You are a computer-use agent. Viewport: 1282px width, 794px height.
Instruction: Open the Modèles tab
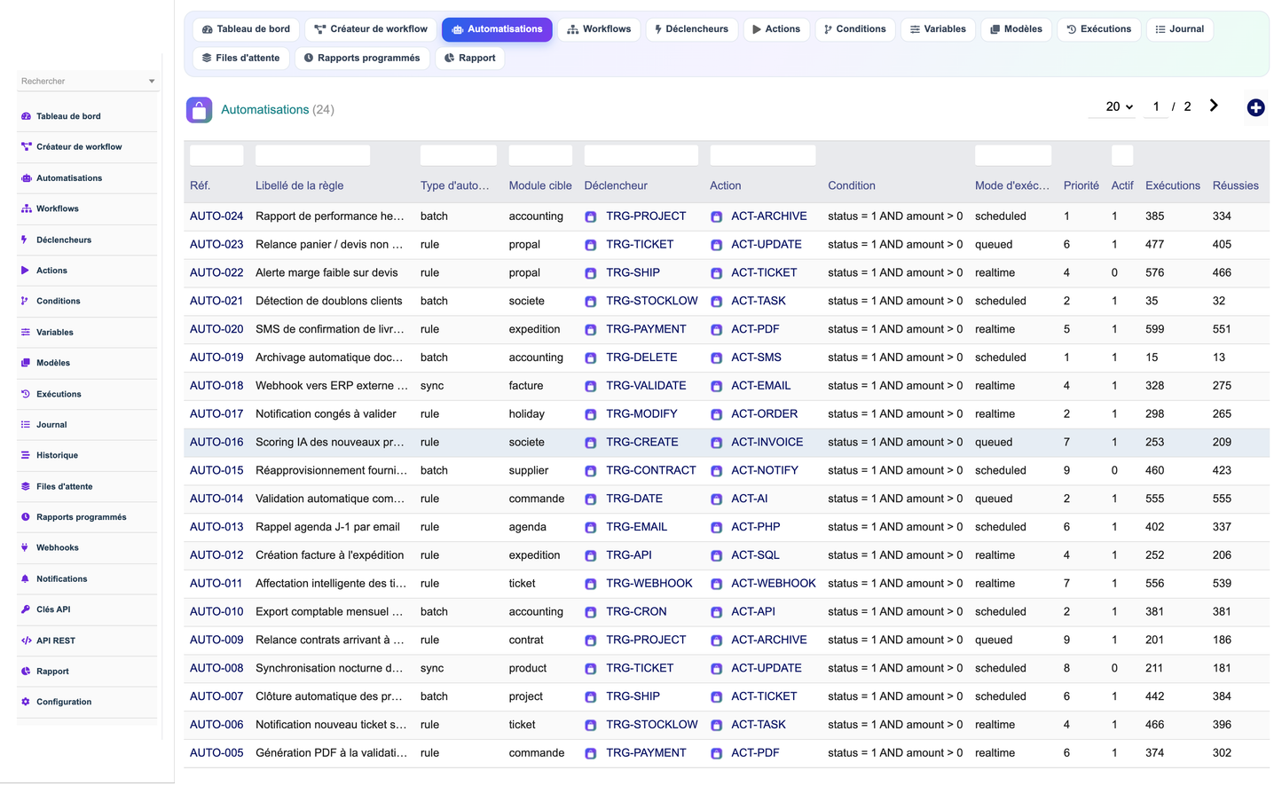(1016, 29)
